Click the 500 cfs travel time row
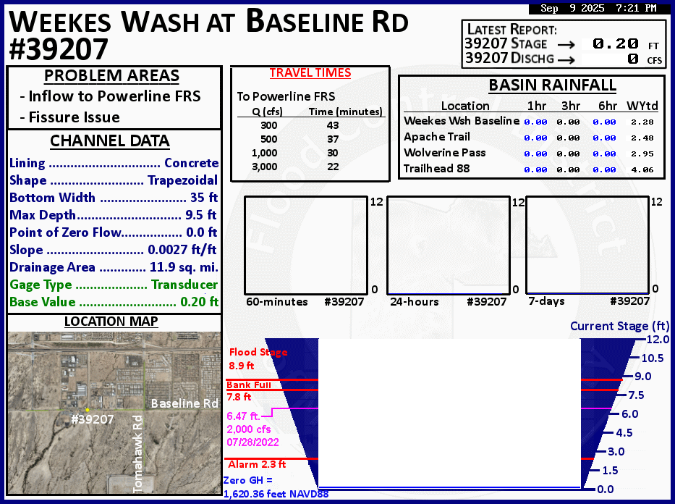675x504 pixels. 300,139
